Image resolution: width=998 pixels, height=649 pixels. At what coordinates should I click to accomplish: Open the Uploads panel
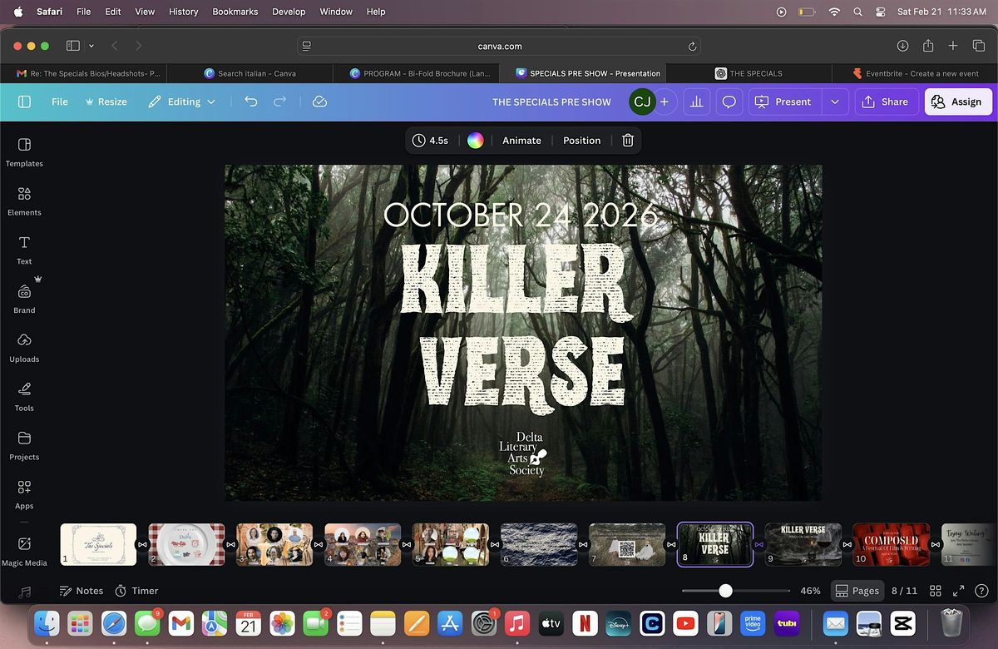[x=24, y=347]
